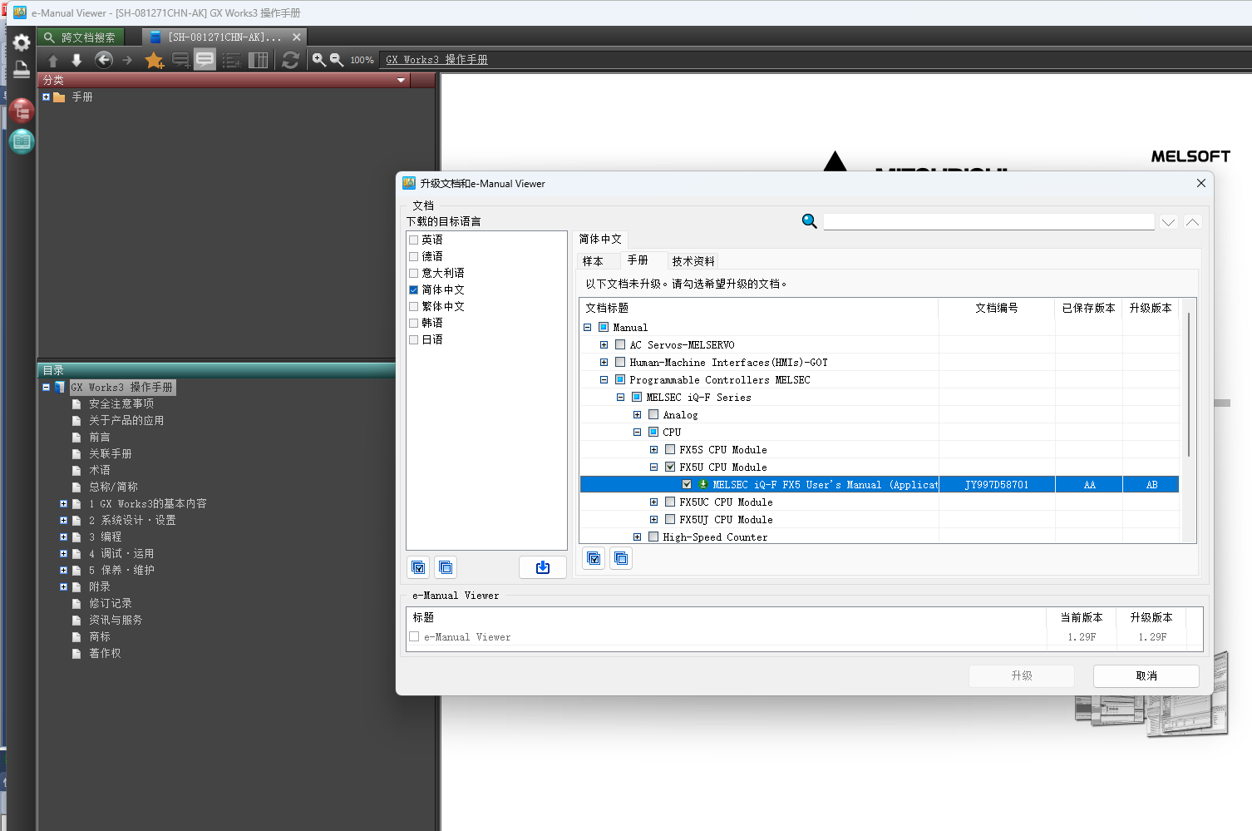The width and height of the screenshot is (1252, 831).
Task: Open 修订记录 in contents tree
Action: pos(111,603)
